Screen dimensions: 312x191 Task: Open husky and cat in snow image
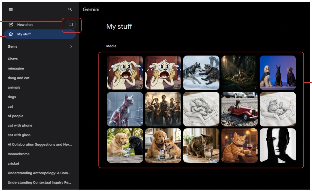tap(201, 73)
